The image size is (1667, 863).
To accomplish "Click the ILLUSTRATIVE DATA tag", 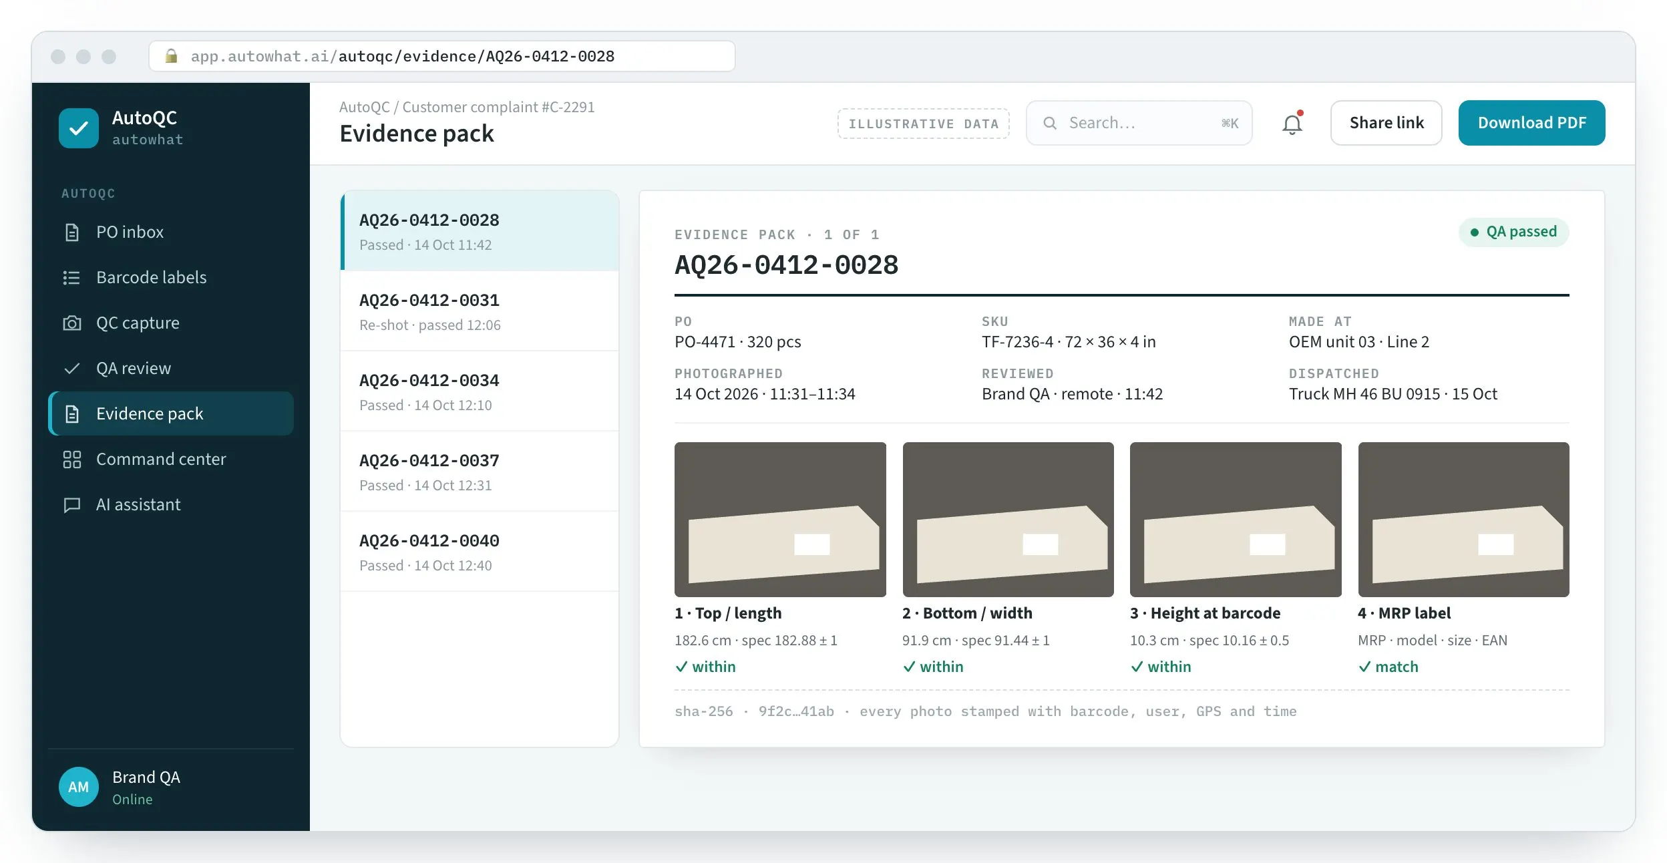I will [924, 124].
